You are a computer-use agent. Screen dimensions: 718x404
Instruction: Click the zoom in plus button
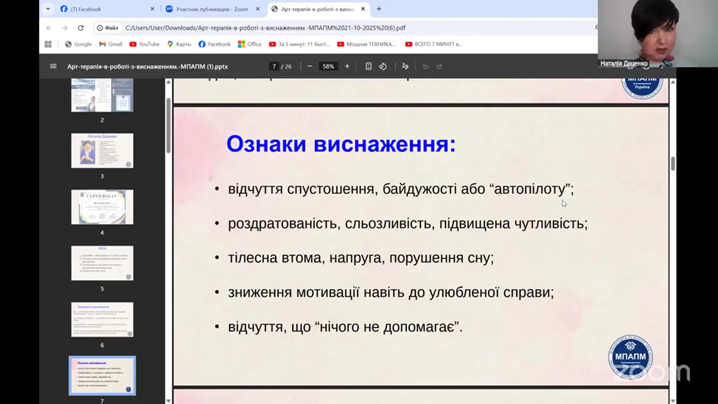click(x=347, y=66)
